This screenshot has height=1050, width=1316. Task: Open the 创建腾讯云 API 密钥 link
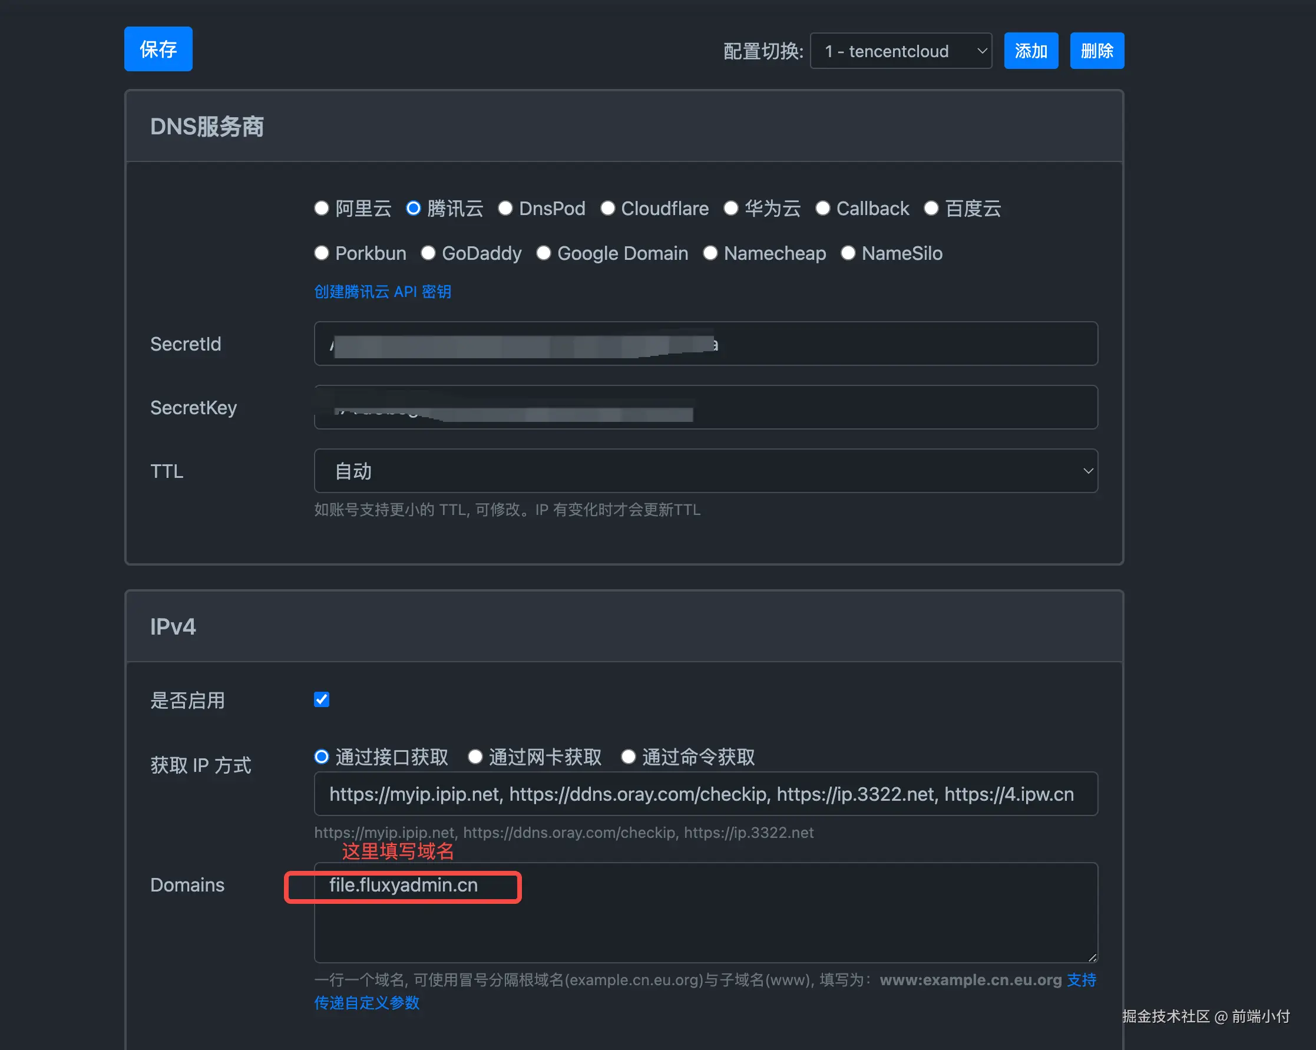tap(383, 292)
